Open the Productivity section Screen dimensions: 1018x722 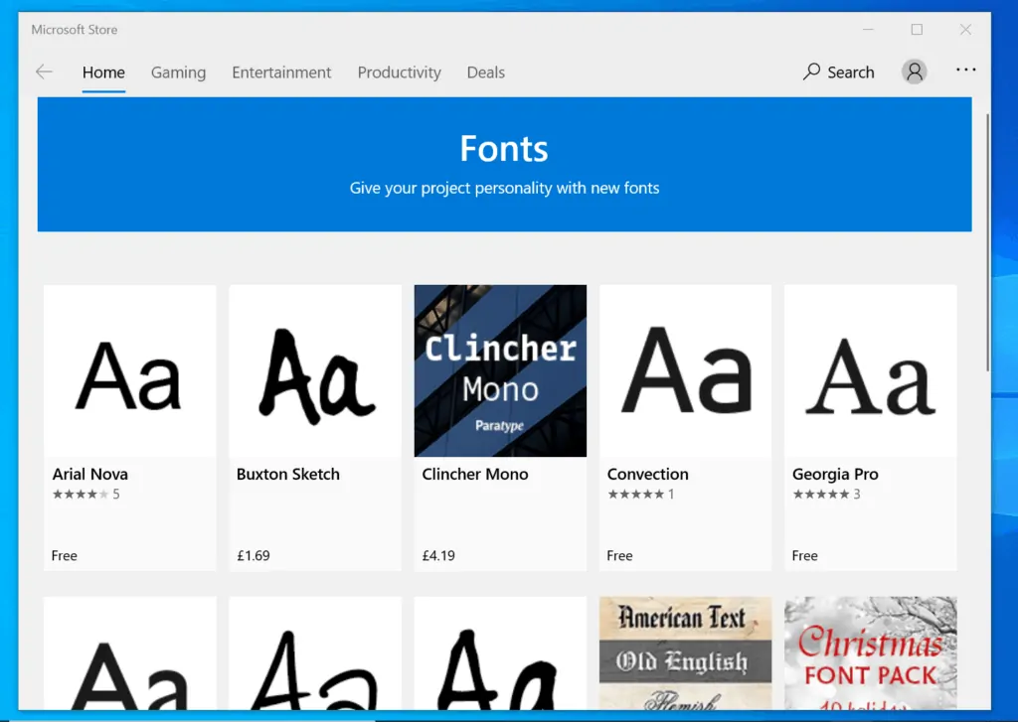(x=399, y=72)
